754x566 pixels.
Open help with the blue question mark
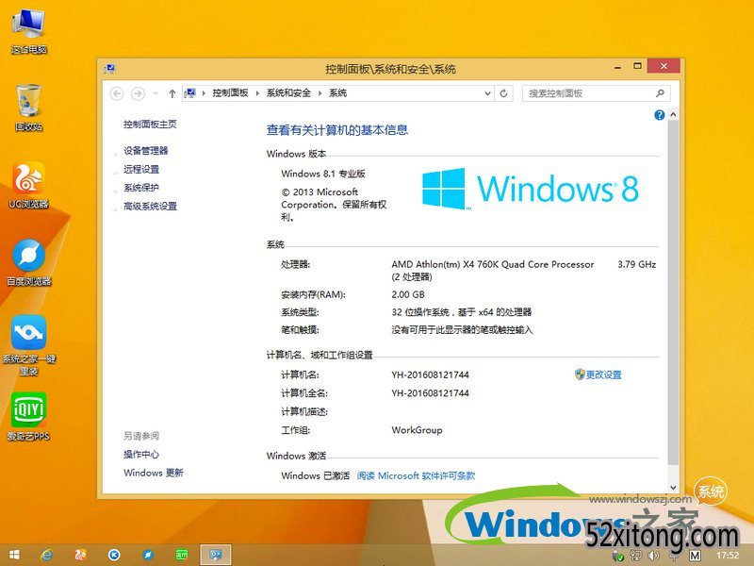click(x=659, y=115)
